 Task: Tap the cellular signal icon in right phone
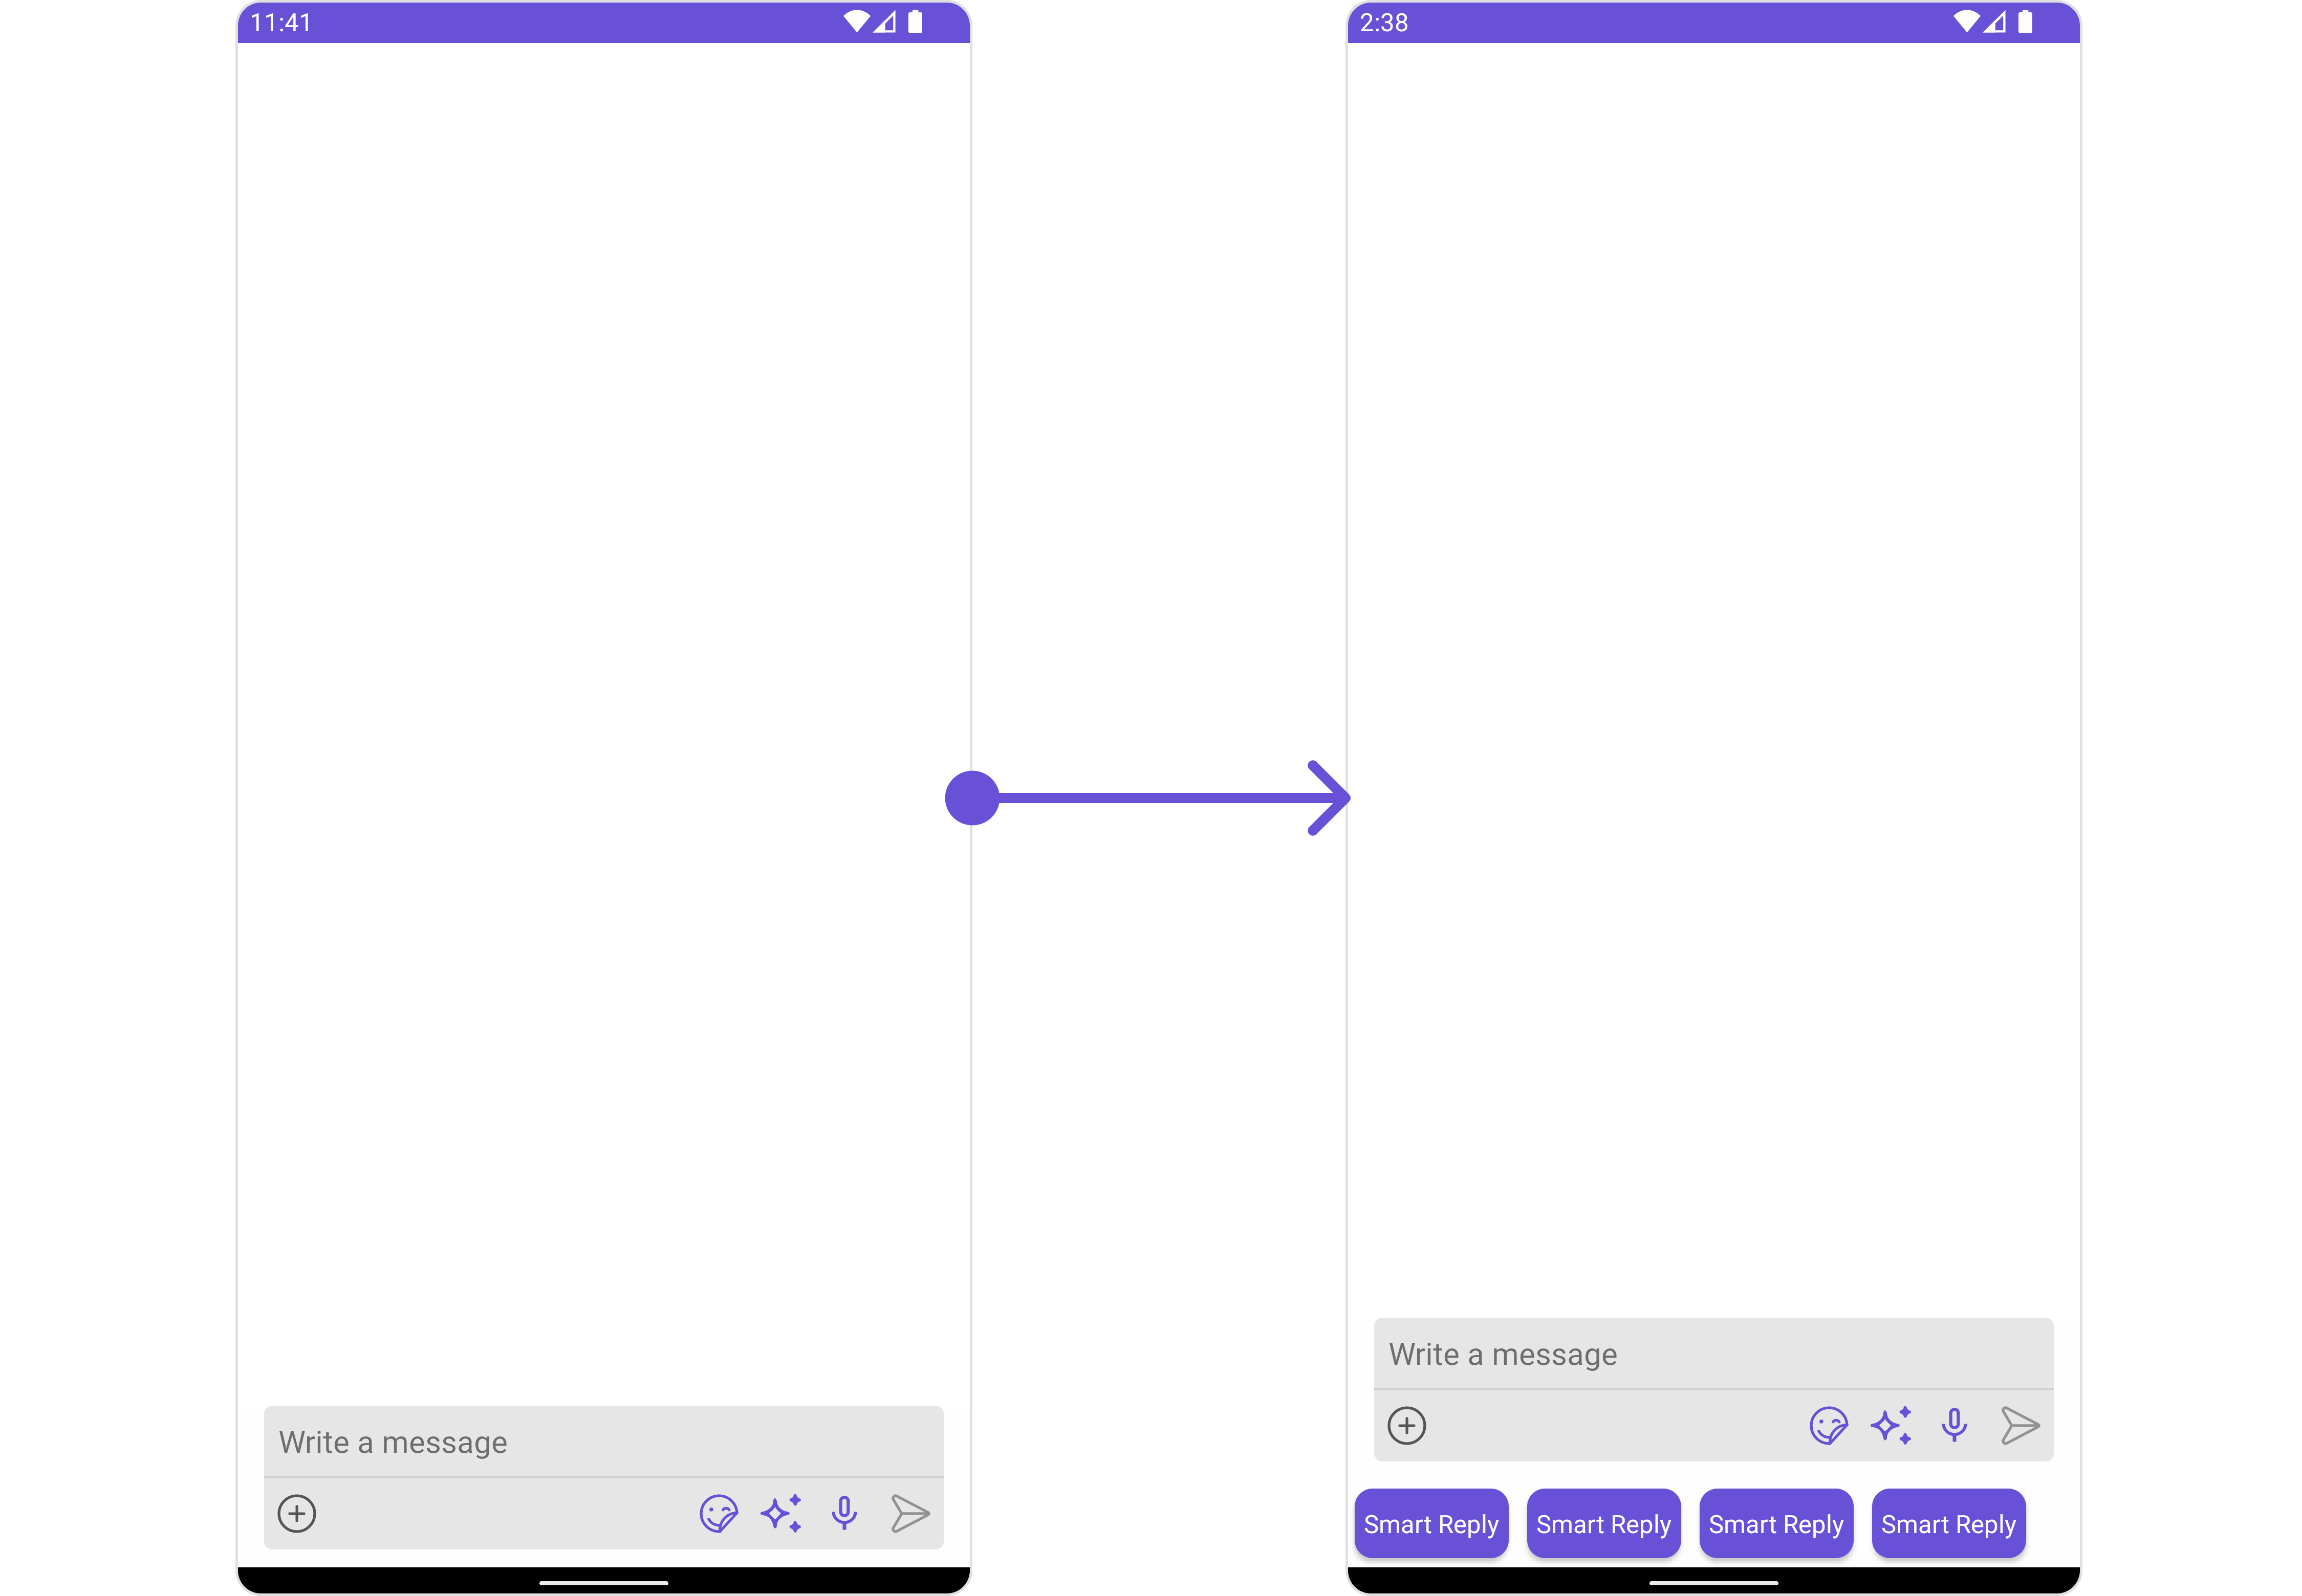tap(1995, 21)
